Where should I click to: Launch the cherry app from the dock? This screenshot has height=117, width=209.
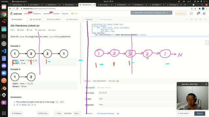(4, 21)
